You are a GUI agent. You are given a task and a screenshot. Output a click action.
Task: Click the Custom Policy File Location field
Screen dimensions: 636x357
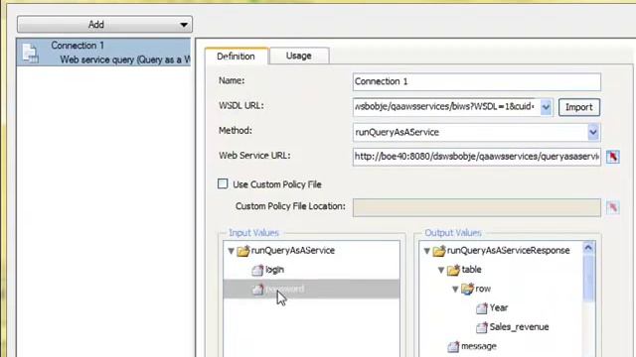coord(477,207)
